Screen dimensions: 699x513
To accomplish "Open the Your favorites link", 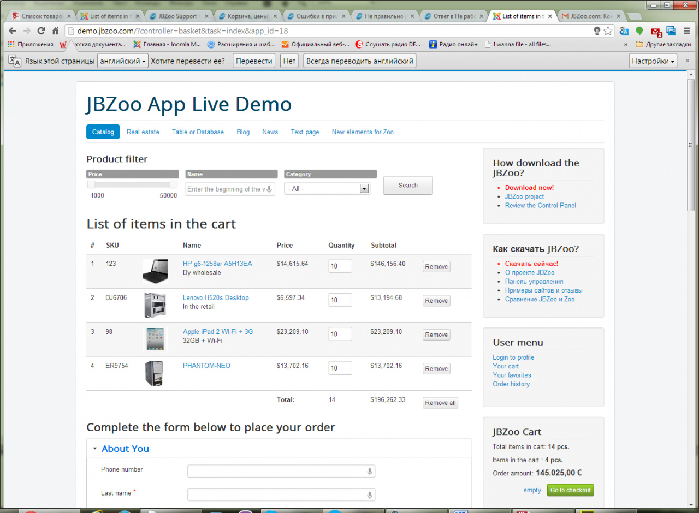I will click(x=512, y=375).
